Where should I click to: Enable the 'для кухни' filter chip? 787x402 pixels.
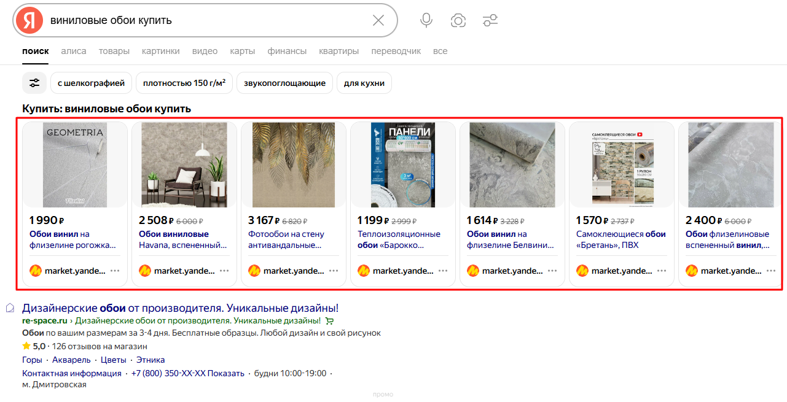point(364,83)
